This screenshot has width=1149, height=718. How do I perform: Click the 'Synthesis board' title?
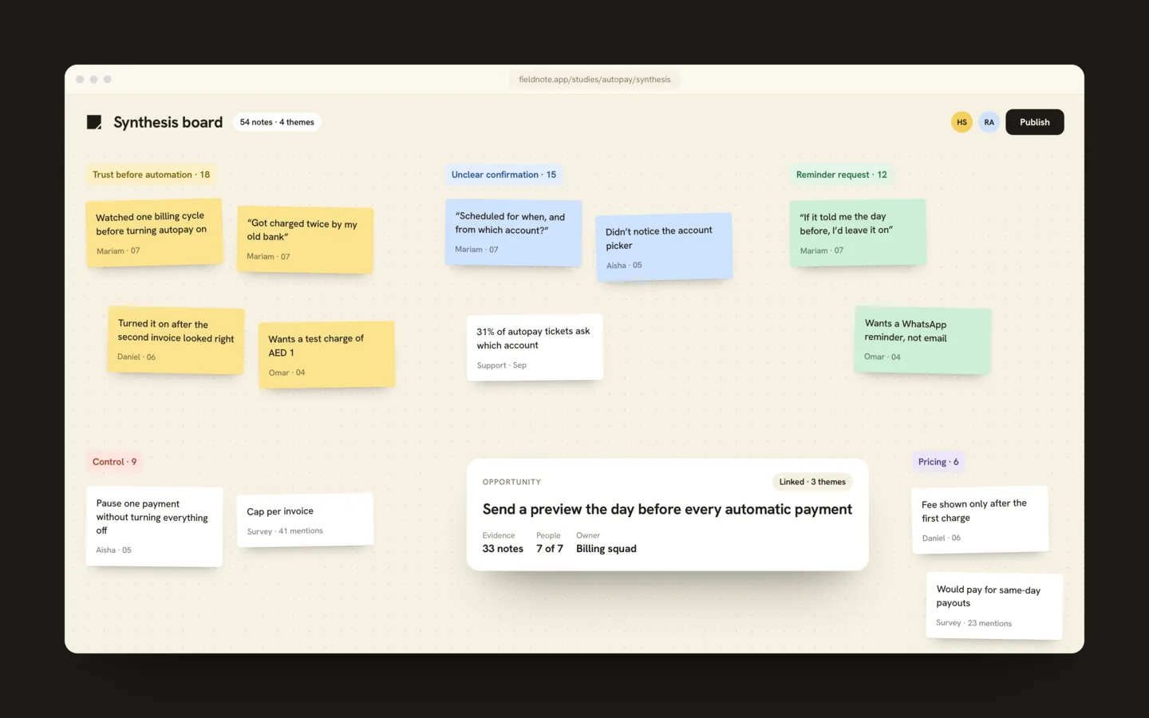pyautogui.click(x=168, y=122)
